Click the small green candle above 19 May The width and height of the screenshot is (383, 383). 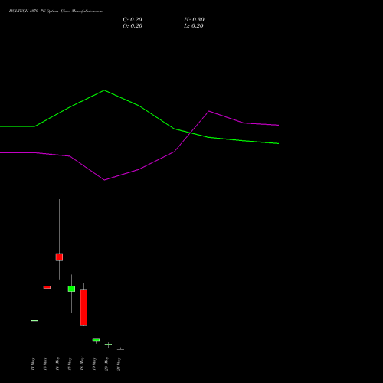click(96, 339)
